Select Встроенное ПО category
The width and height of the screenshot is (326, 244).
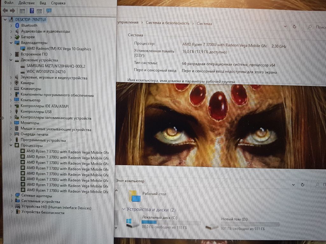click(34, 54)
